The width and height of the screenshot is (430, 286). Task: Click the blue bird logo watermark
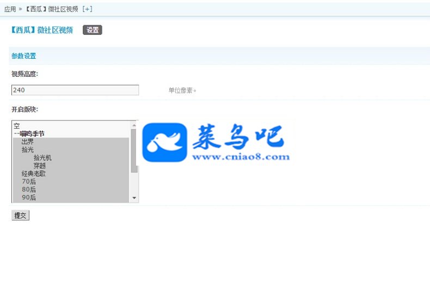click(x=164, y=142)
